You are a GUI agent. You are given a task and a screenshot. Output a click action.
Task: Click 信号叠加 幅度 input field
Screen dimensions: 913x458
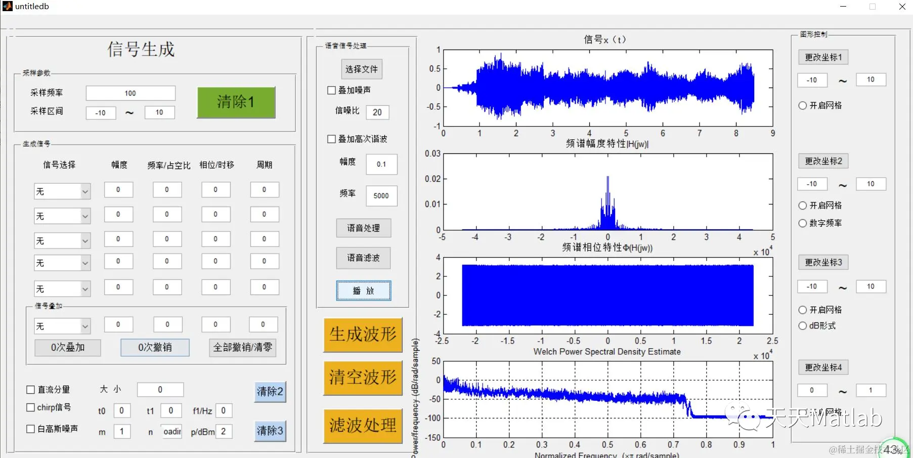coord(118,325)
